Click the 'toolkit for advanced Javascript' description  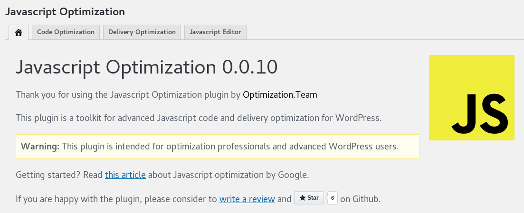pos(198,118)
